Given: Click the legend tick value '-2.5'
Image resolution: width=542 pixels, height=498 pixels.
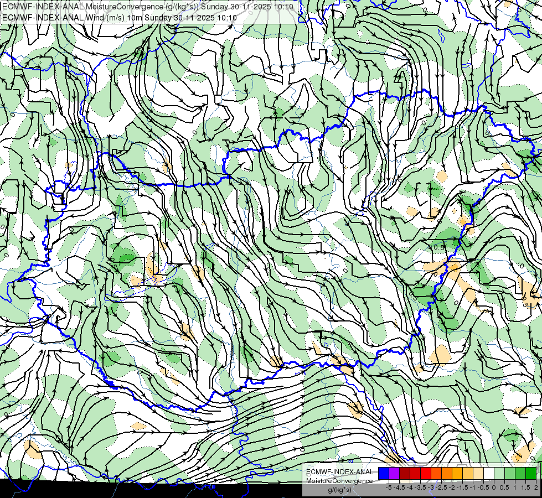Looking at the screenshot, I should click(x=441, y=487).
